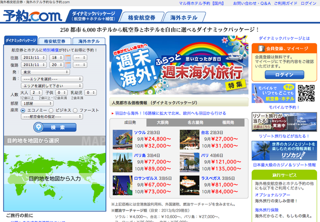
Task: Click the 予約.com site logo
Action: (32, 15)
